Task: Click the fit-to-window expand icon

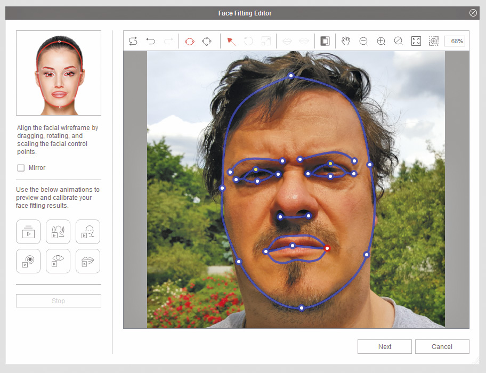Action: (416, 41)
